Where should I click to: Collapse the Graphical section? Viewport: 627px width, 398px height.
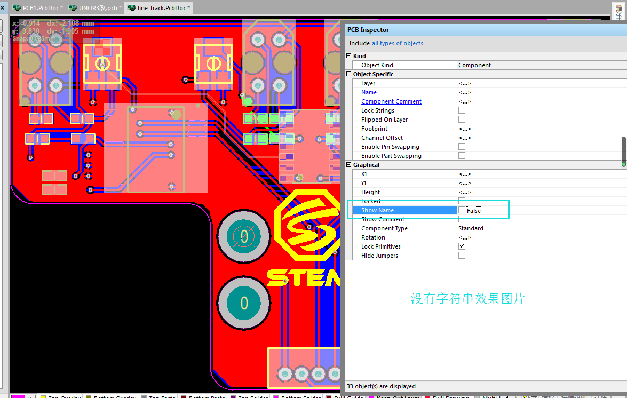(x=349, y=165)
